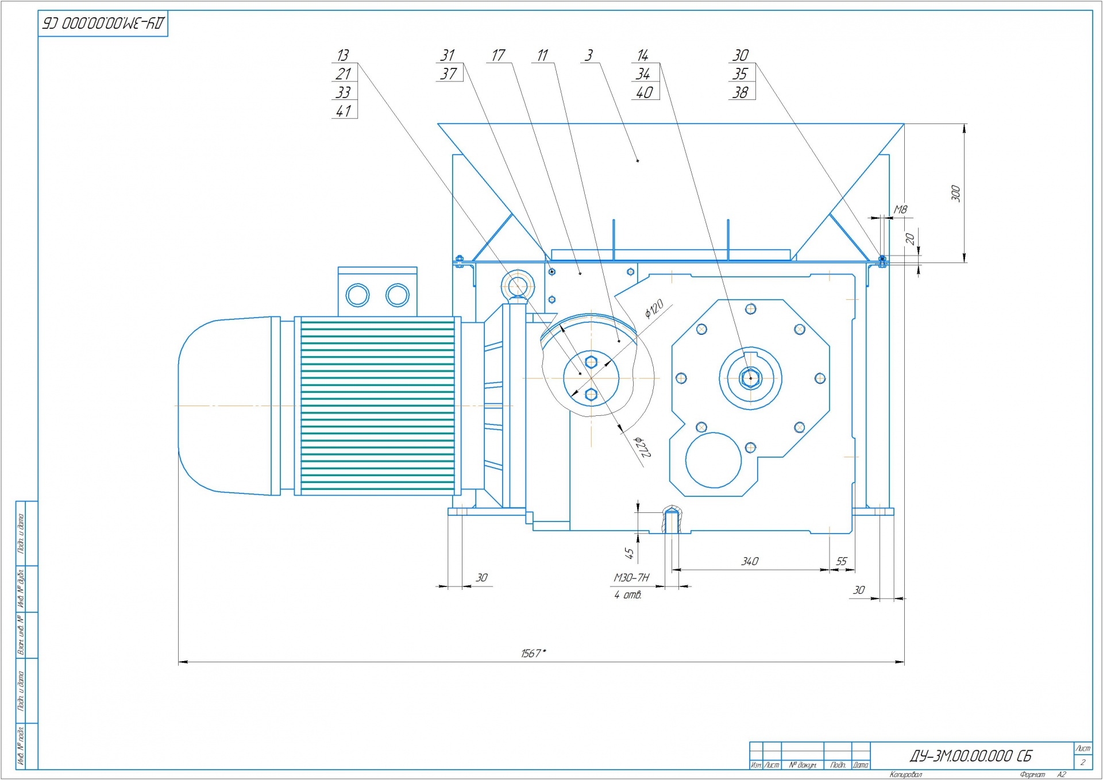Click position callout number 33

pos(343,92)
